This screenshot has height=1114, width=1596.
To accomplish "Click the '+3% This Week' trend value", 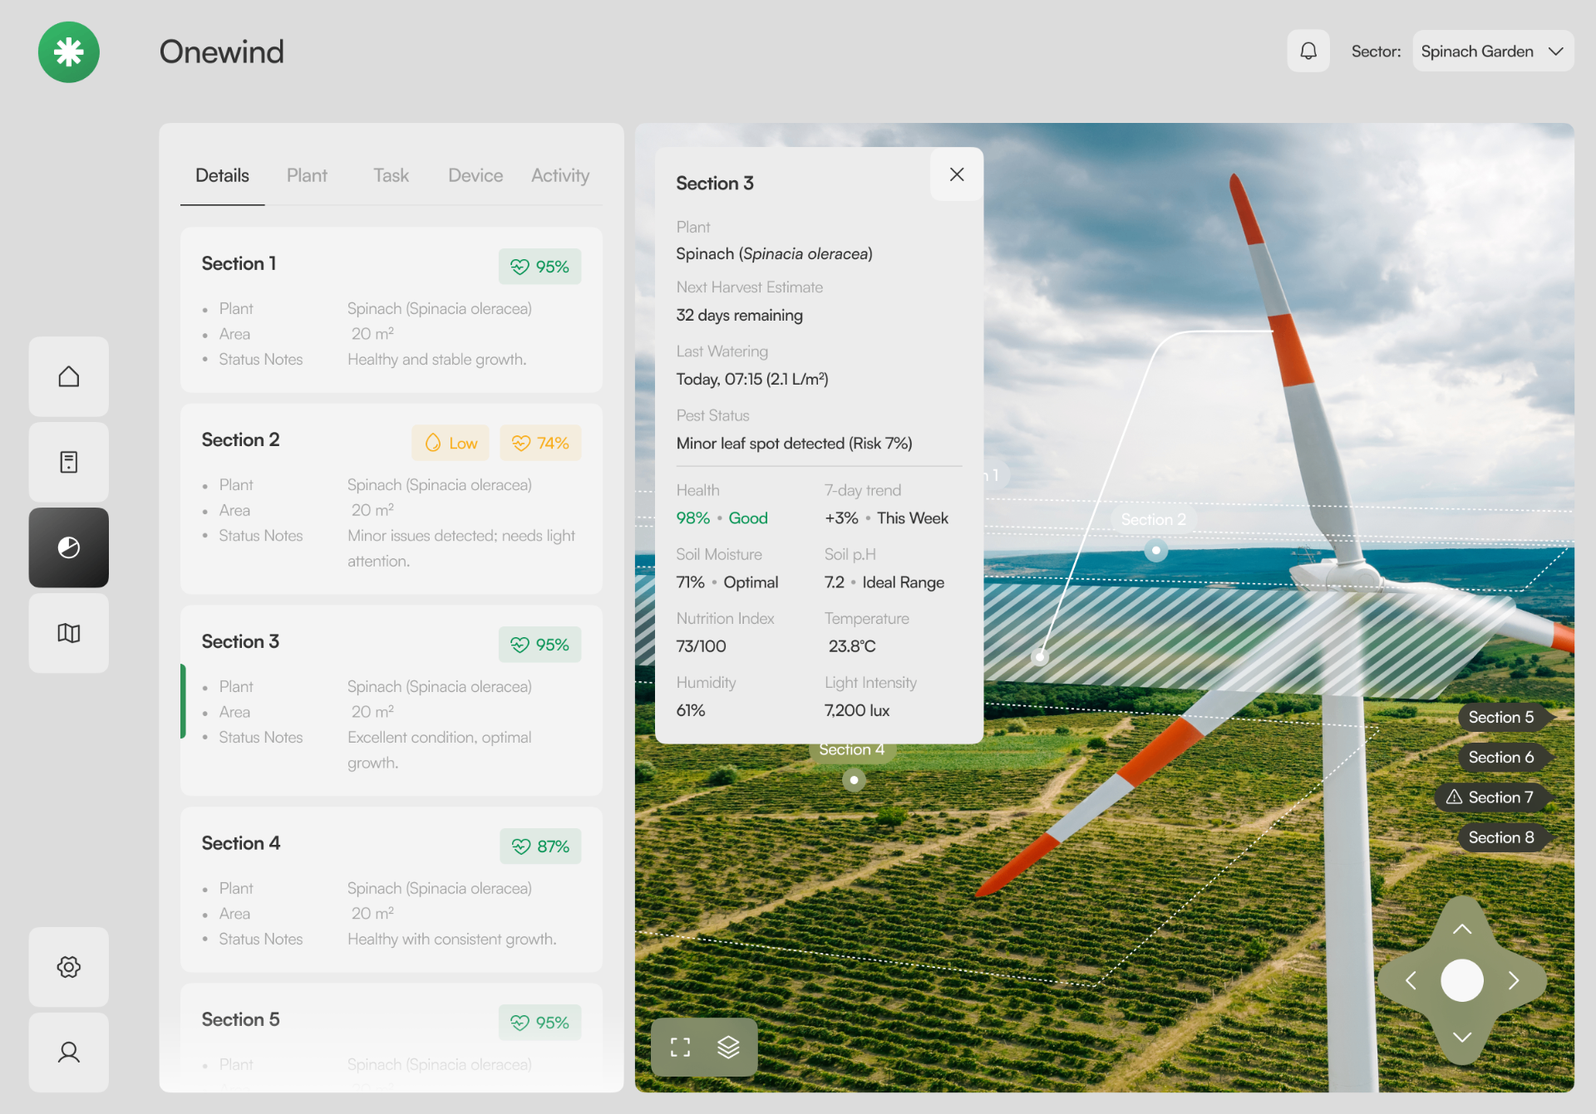I will point(886,518).
